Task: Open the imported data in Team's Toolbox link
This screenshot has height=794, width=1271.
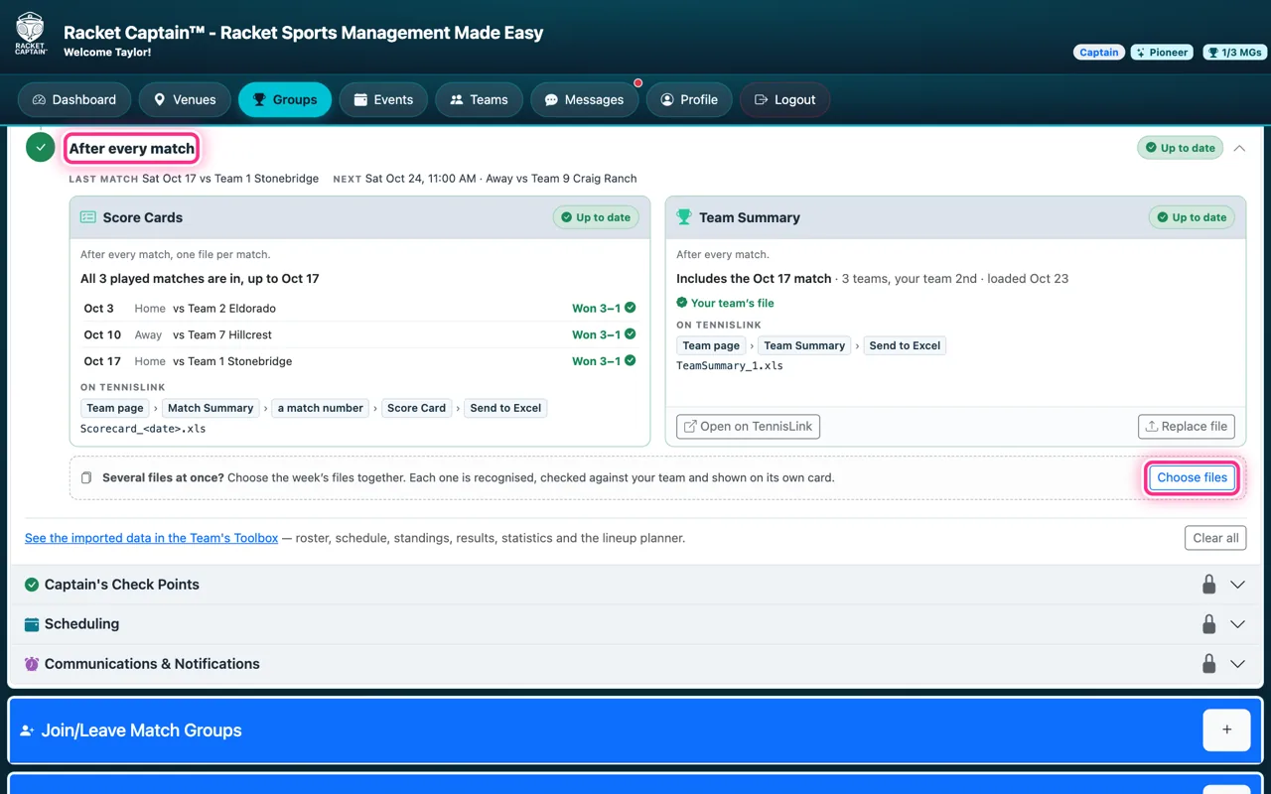Action: pyautogui.click(x=152, y=538)
